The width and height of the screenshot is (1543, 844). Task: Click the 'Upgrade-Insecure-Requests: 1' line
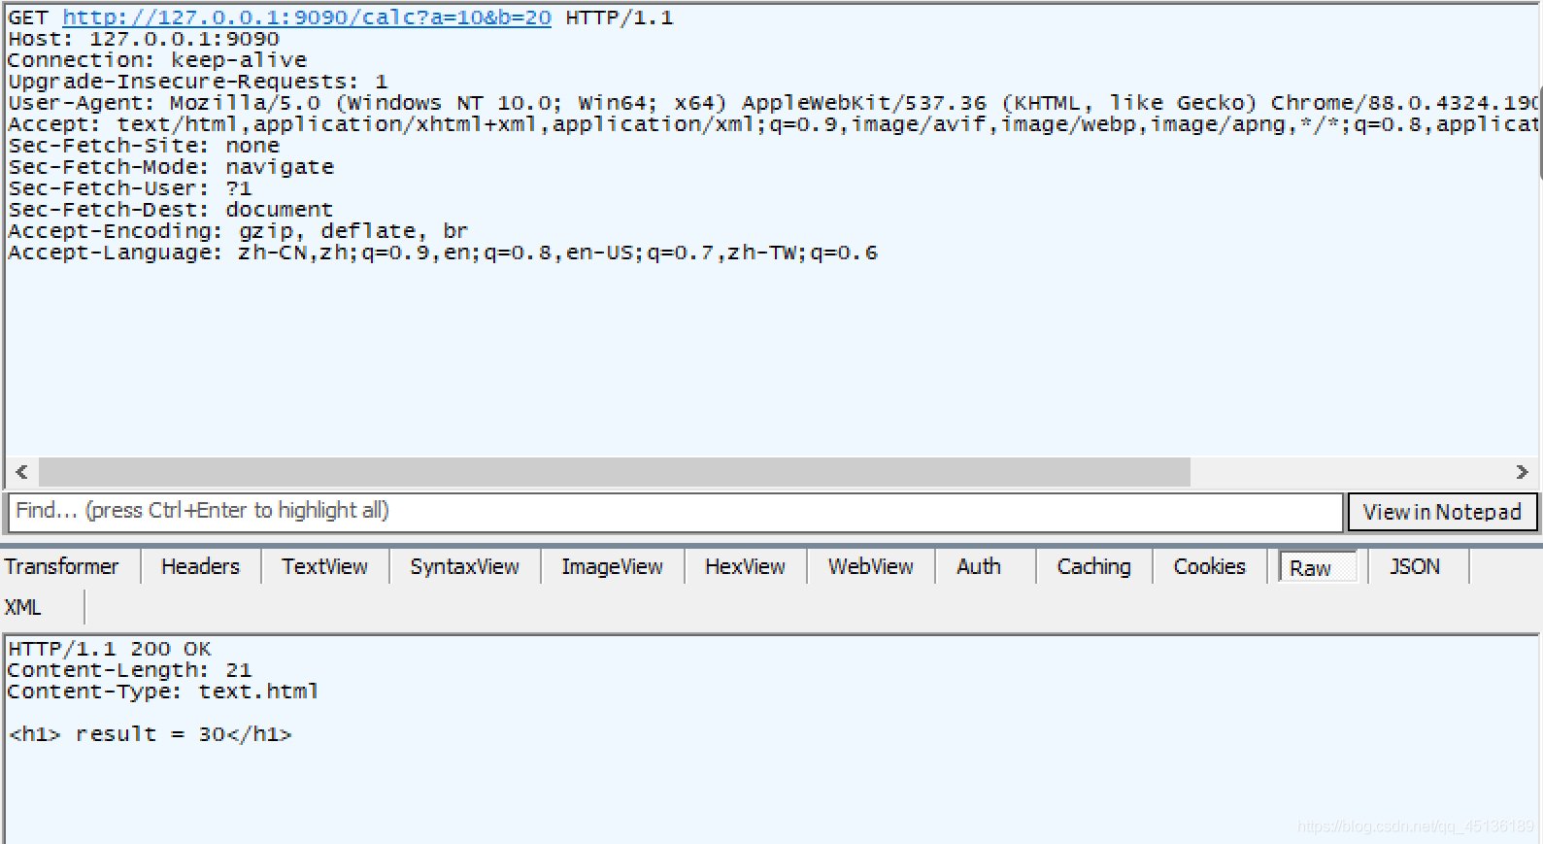[x=198, y=82]
